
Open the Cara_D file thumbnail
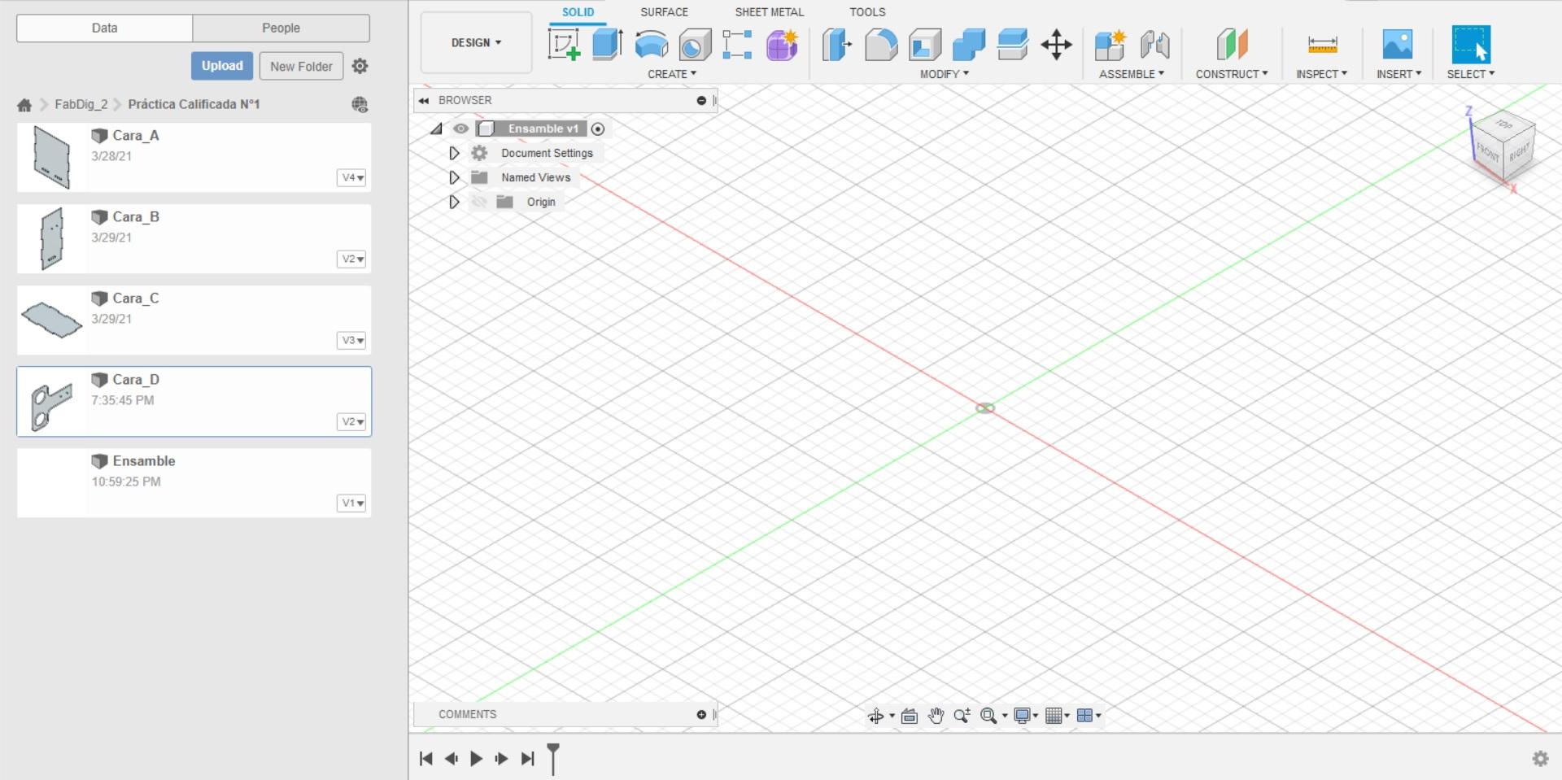click(x=51, y=402)
